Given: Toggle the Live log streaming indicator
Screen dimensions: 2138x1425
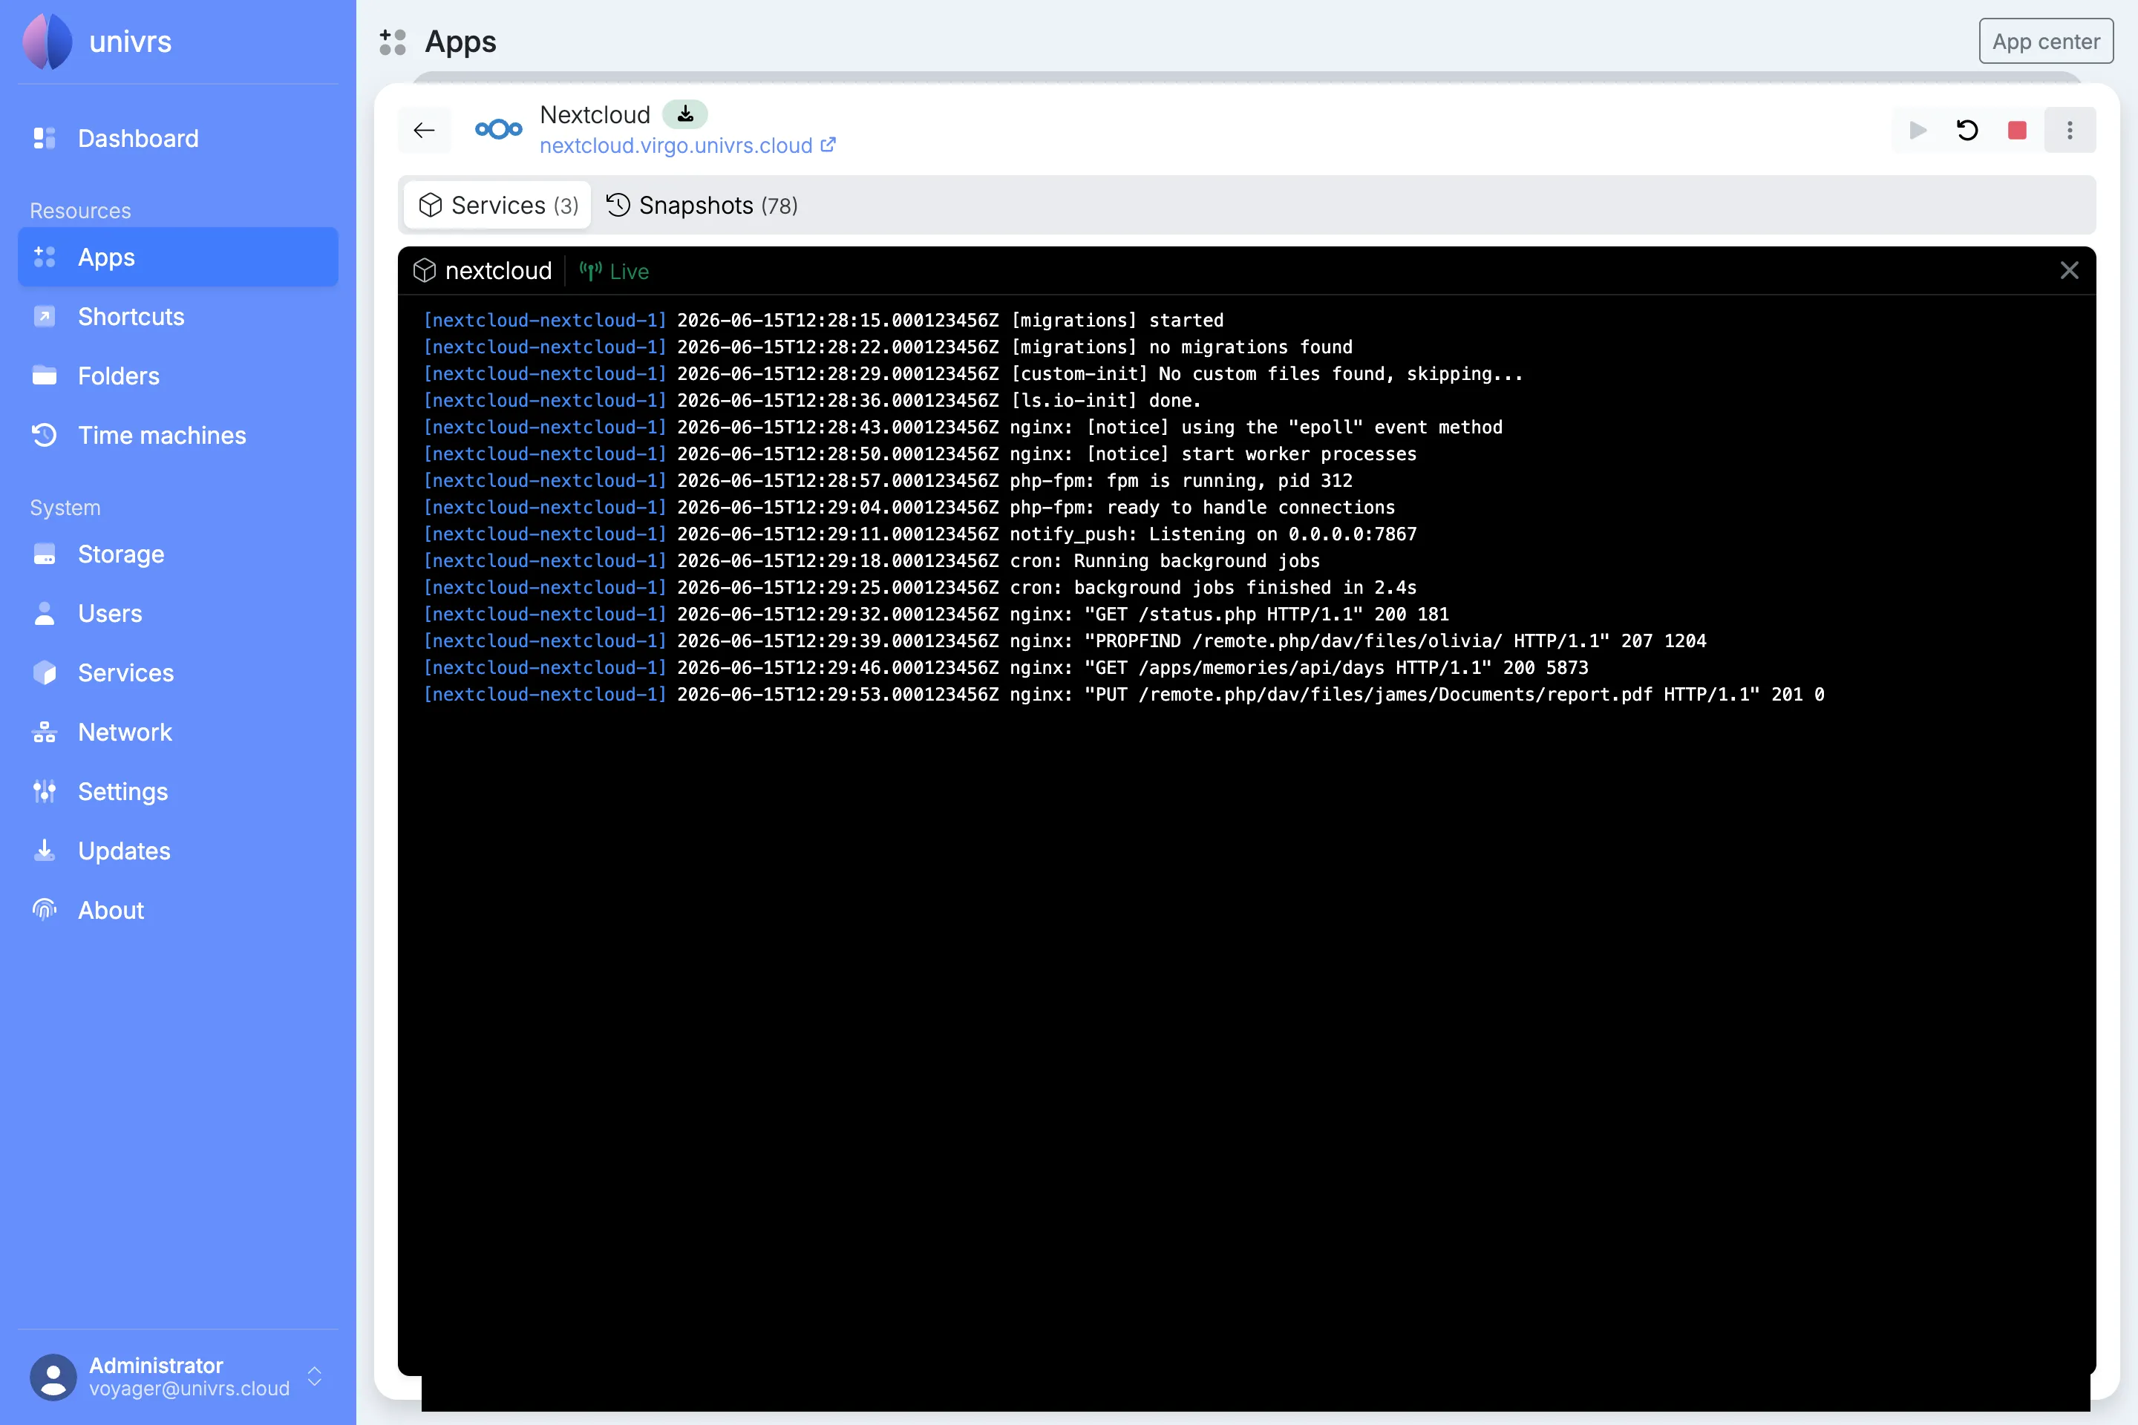Looking at the screenshot, I should click(615, 271).
